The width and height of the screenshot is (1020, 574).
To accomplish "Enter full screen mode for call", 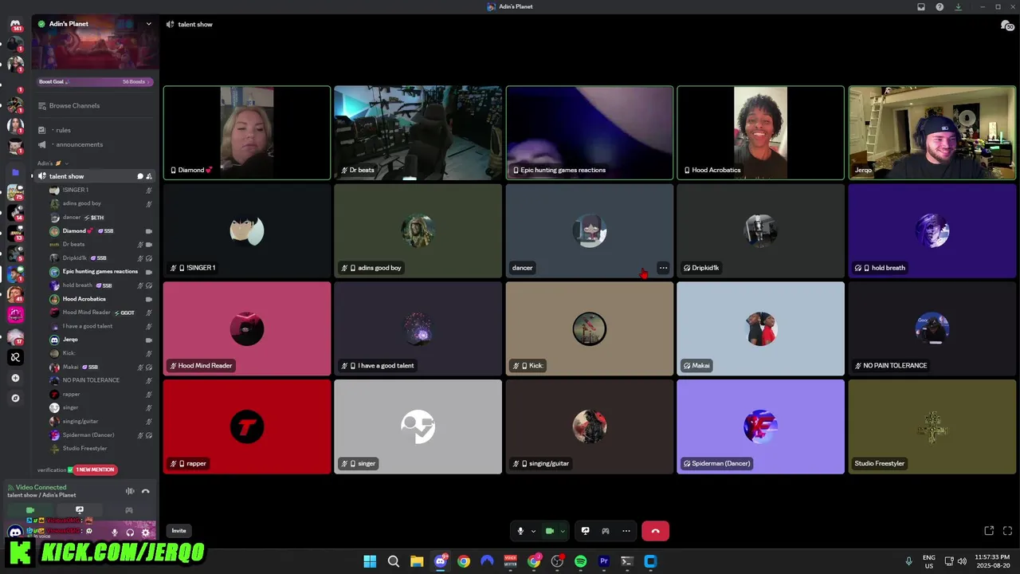I will coord(1007,531).
